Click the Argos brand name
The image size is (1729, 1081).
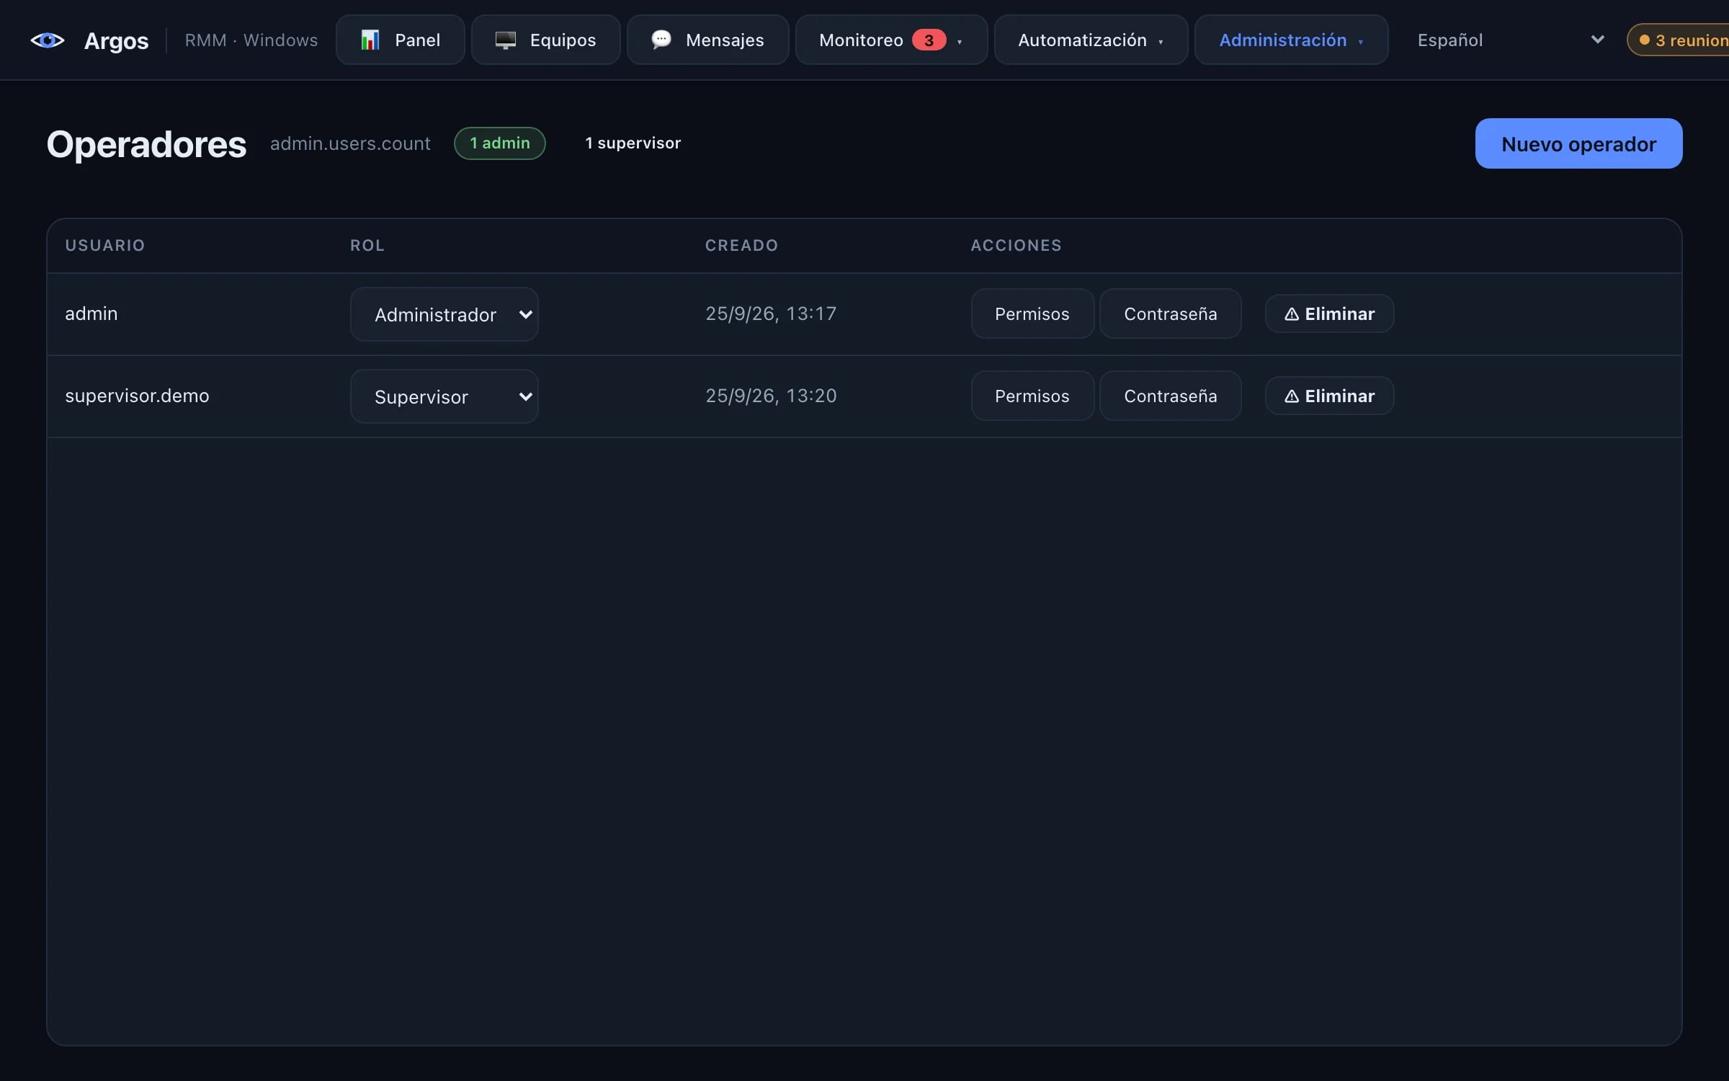click(117, 41)
